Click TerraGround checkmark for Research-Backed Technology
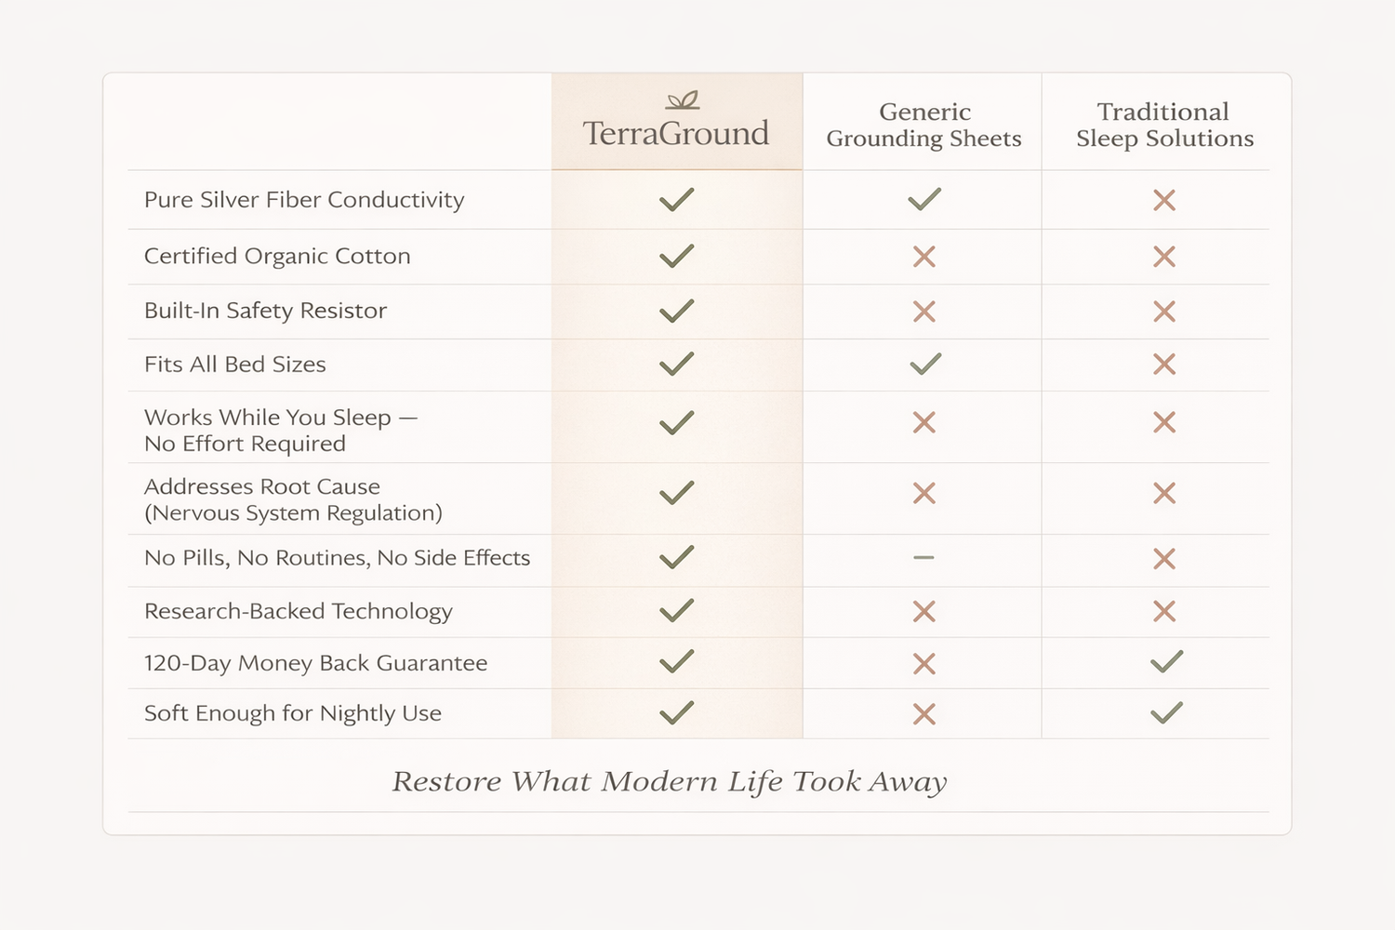This screenshot has width=1395, height=930. coord(676,610)
